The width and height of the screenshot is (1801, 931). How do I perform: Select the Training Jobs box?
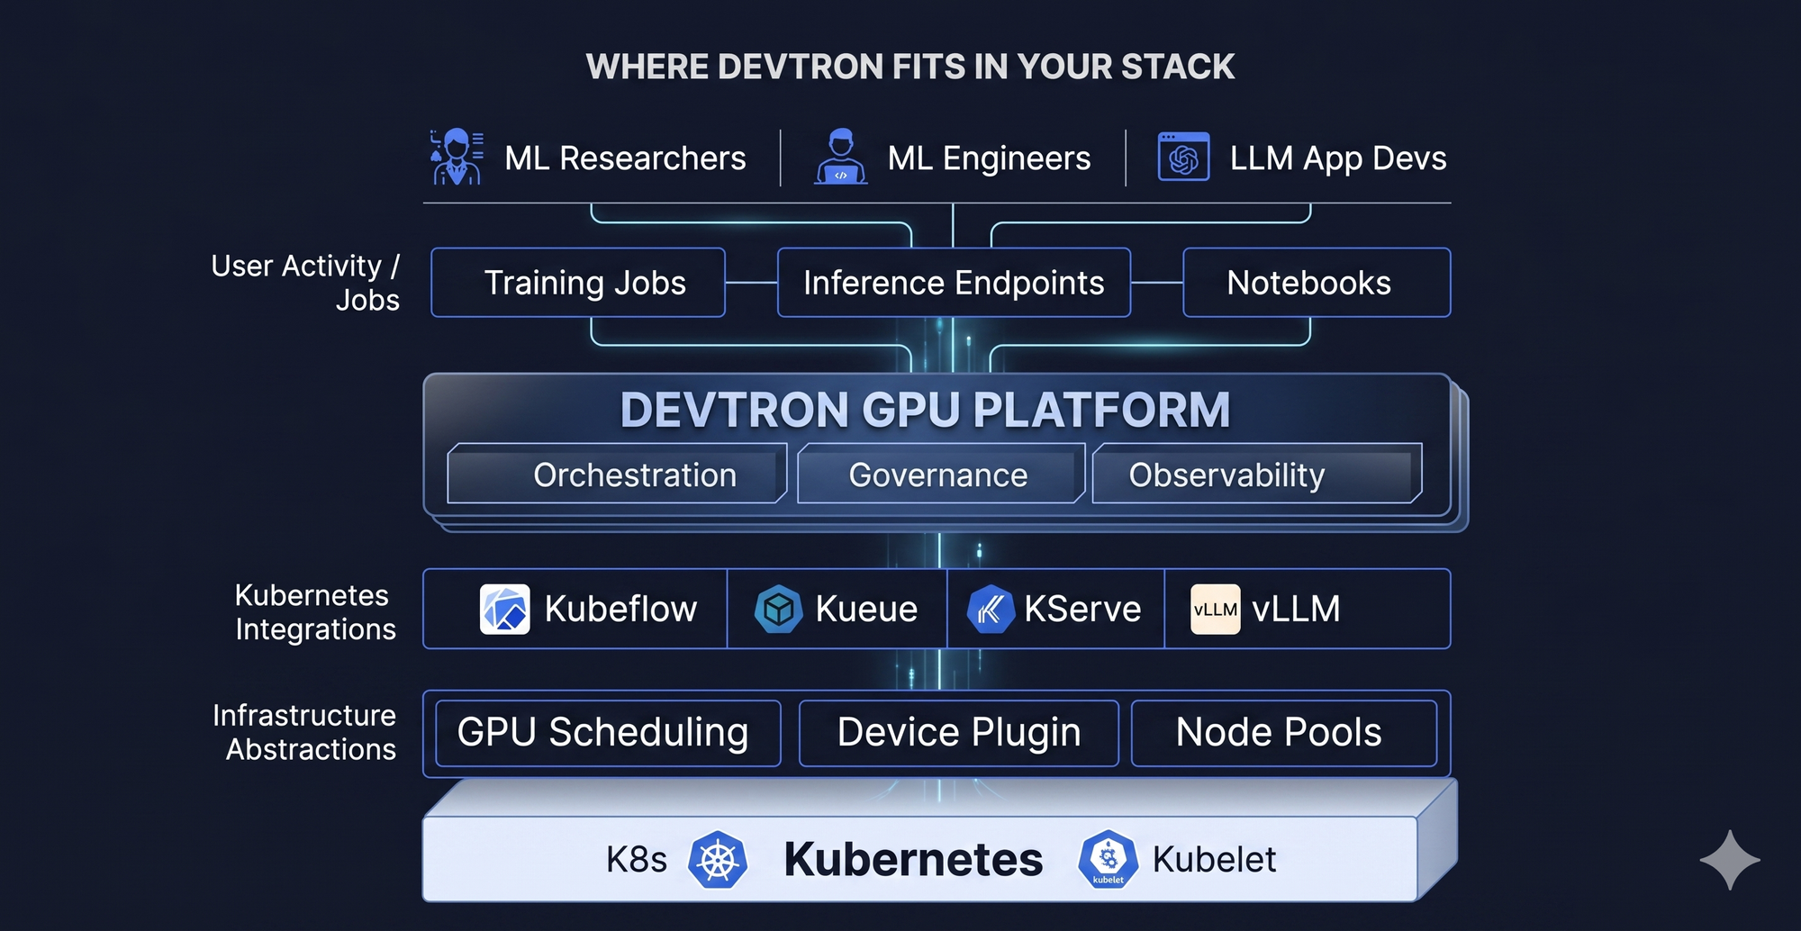pyautogui.click(x=578, y=283)
